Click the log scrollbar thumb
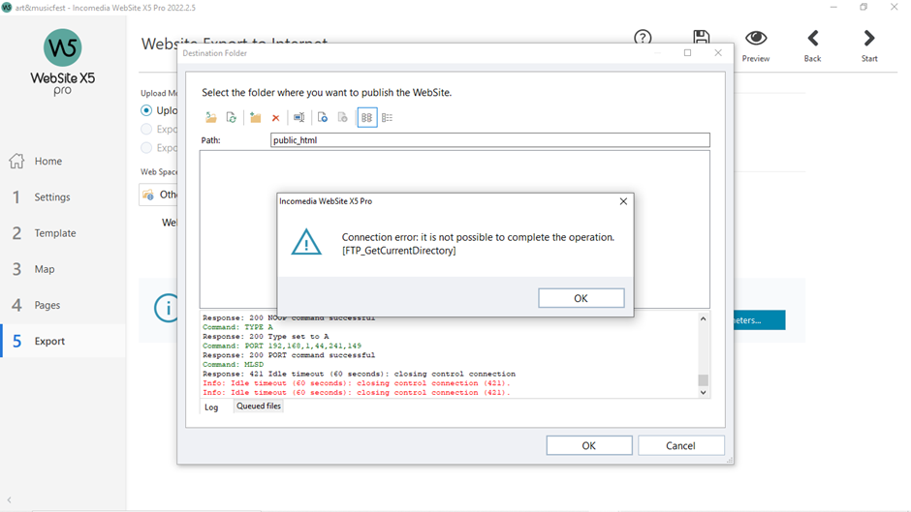The width and height of the screenshot is (911, 512). 703,380
